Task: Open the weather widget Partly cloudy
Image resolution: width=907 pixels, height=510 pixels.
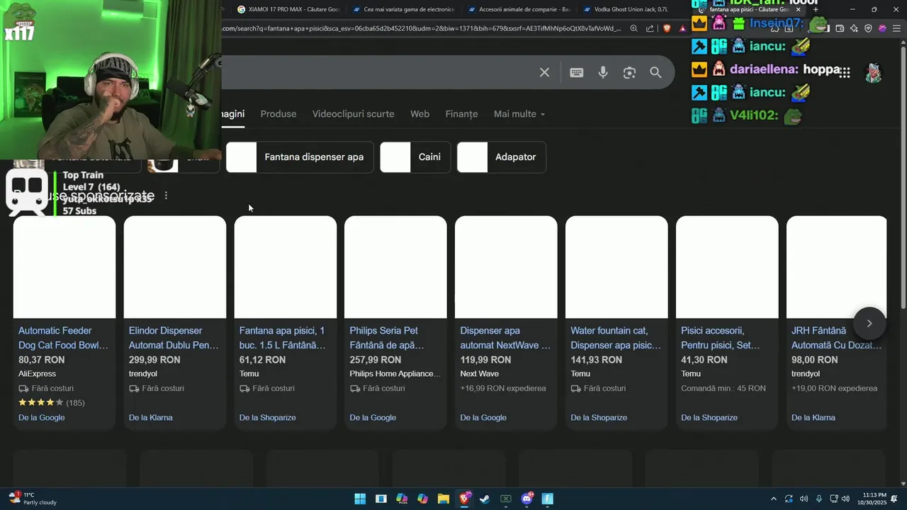Action: pyautogui.click(x=33, y=499)
